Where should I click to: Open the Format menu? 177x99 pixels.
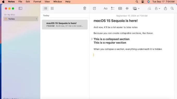pos(37,2)
